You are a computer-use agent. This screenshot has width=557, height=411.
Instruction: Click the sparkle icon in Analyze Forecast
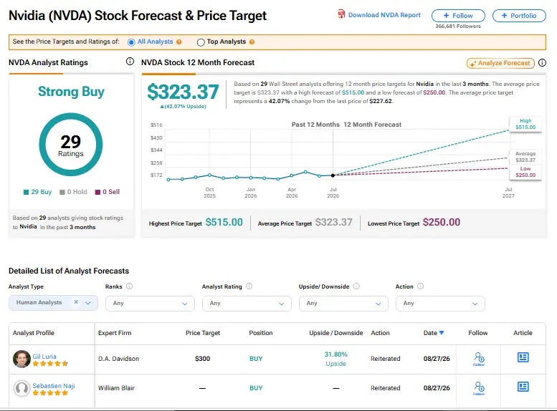473,64
